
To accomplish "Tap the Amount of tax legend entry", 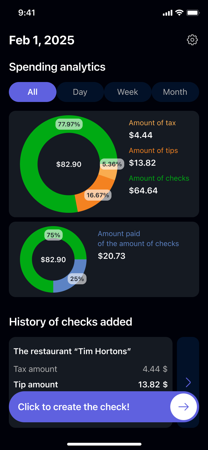I will point(152,129).
